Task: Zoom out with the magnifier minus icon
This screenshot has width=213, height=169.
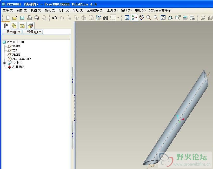Action: point(156,18)
